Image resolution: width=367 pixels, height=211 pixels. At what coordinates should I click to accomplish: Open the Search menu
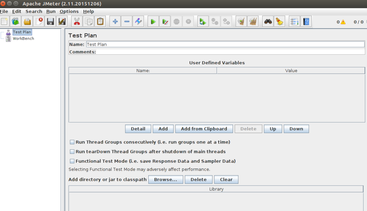[34, 11]
